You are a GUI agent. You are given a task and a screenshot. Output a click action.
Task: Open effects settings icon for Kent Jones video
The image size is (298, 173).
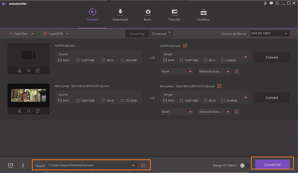[x=38, y=111]
